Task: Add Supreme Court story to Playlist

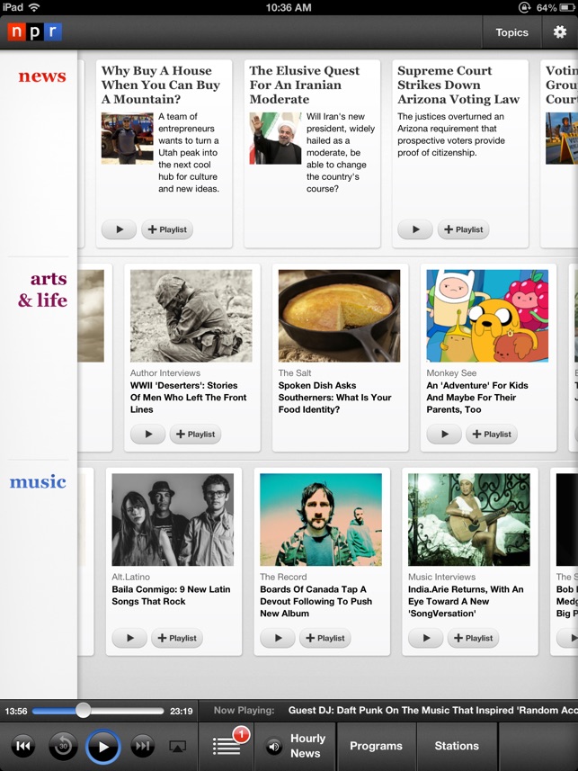Action: coord(464,229)
